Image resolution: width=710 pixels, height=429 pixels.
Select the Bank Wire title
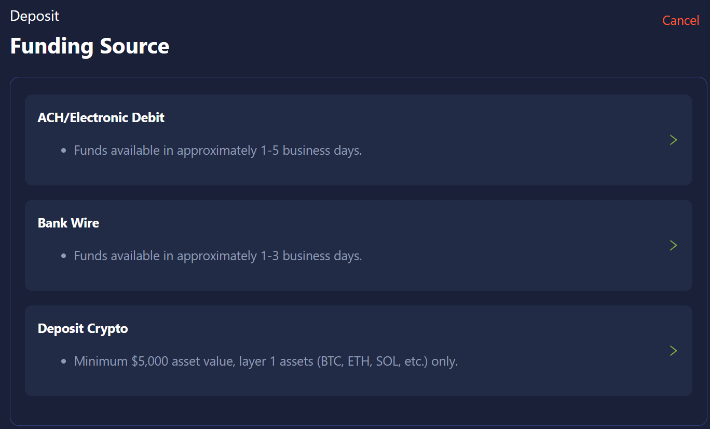click(x=68, y=223)
